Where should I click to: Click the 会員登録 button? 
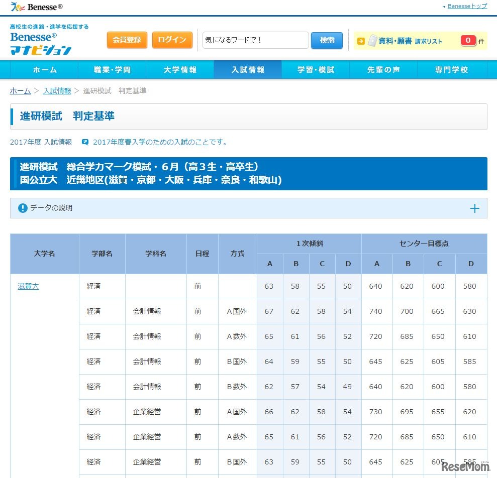tap(127, 40)
